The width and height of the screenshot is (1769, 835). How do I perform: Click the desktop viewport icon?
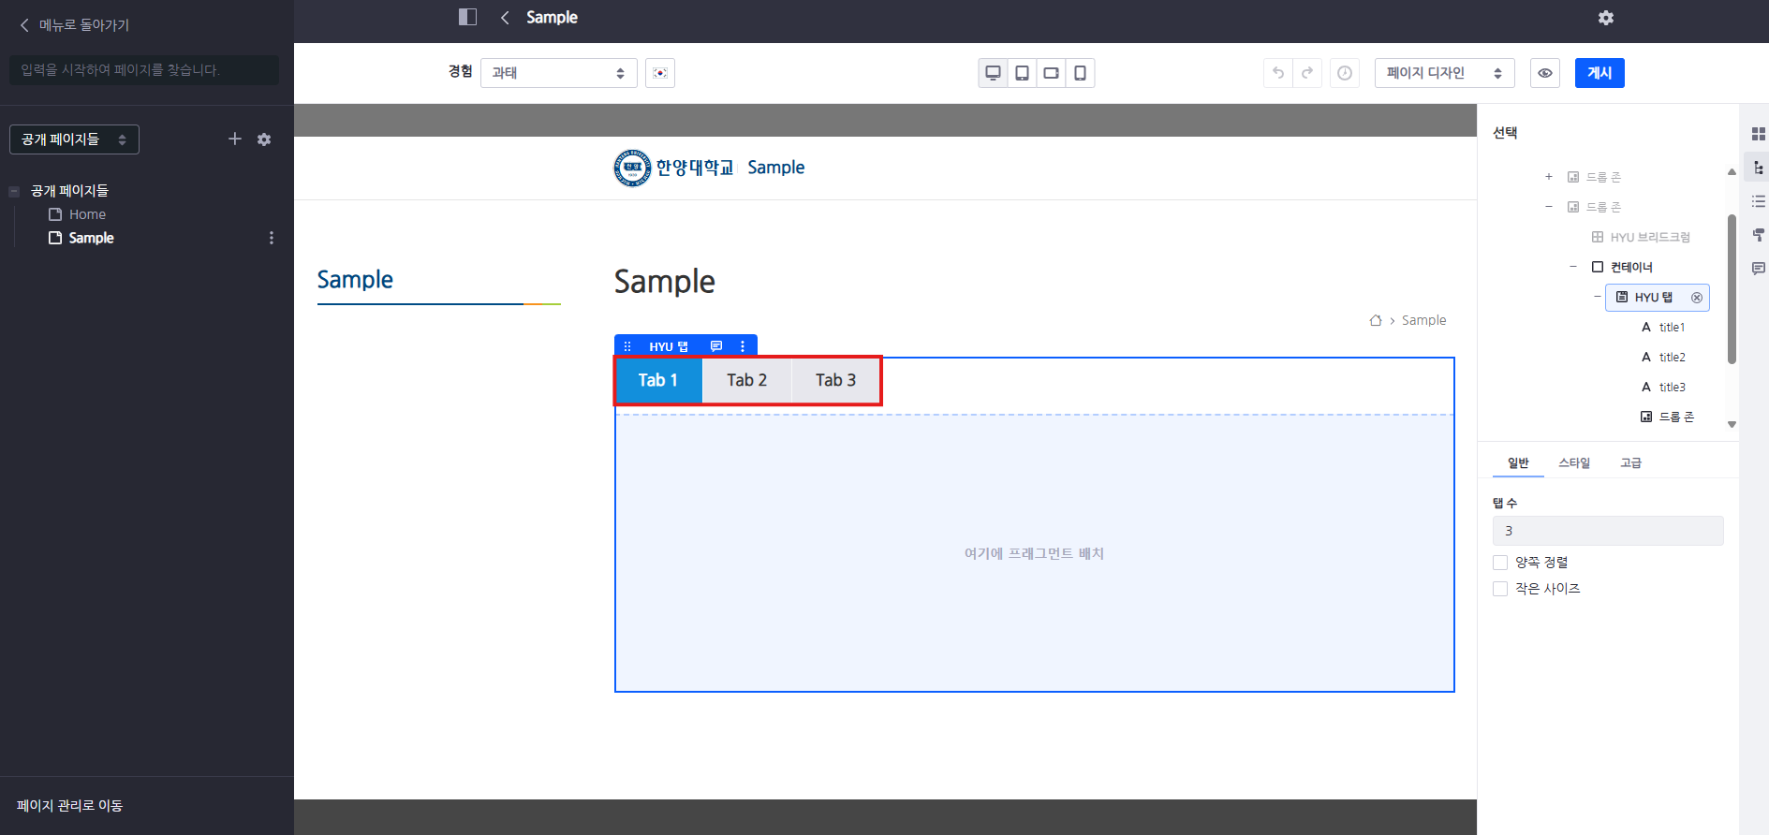(x=993, y=73)
